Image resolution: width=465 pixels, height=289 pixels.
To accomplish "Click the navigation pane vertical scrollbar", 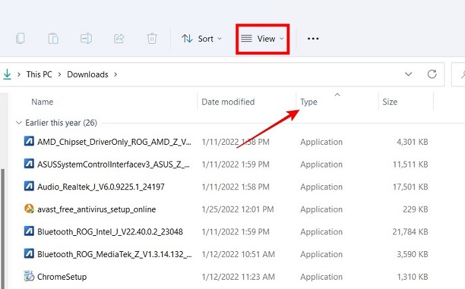I will coord(3,229).
